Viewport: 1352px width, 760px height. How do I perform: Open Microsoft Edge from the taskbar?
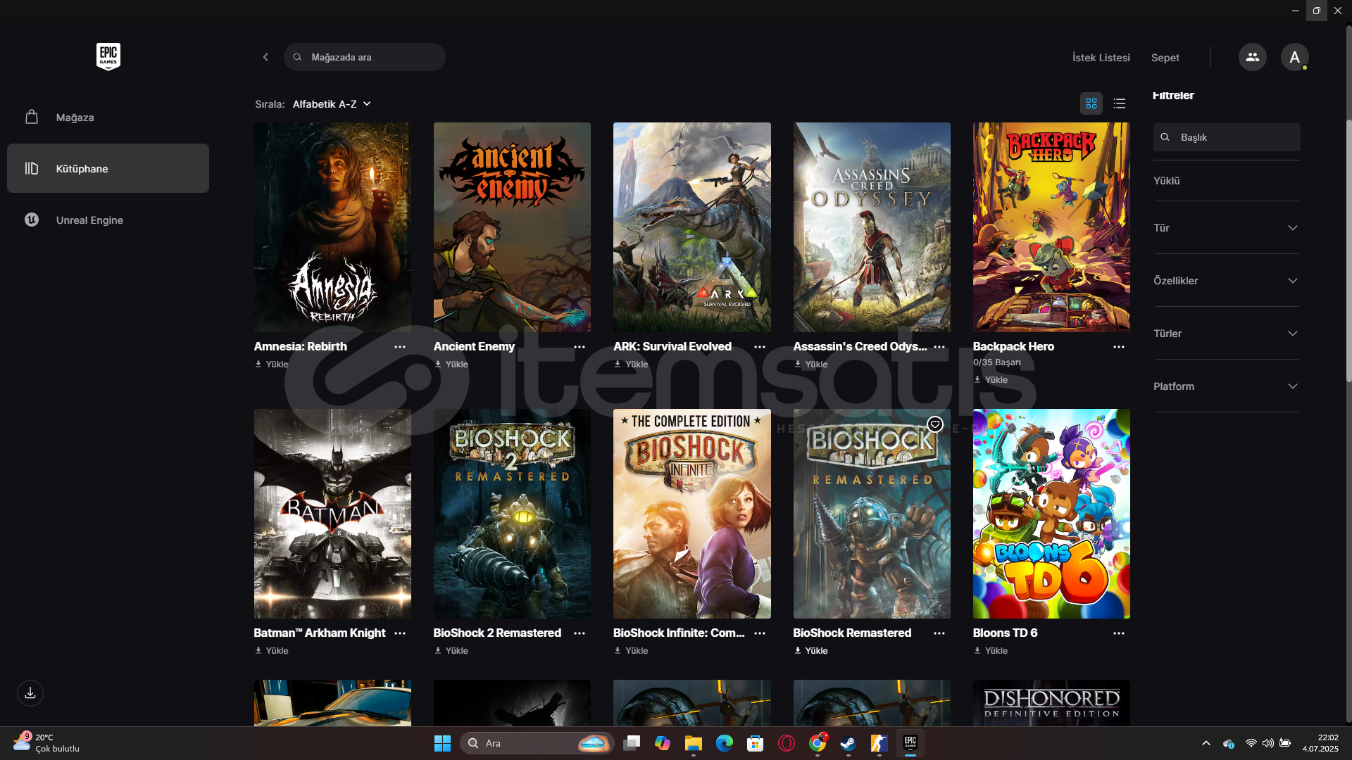725,743
